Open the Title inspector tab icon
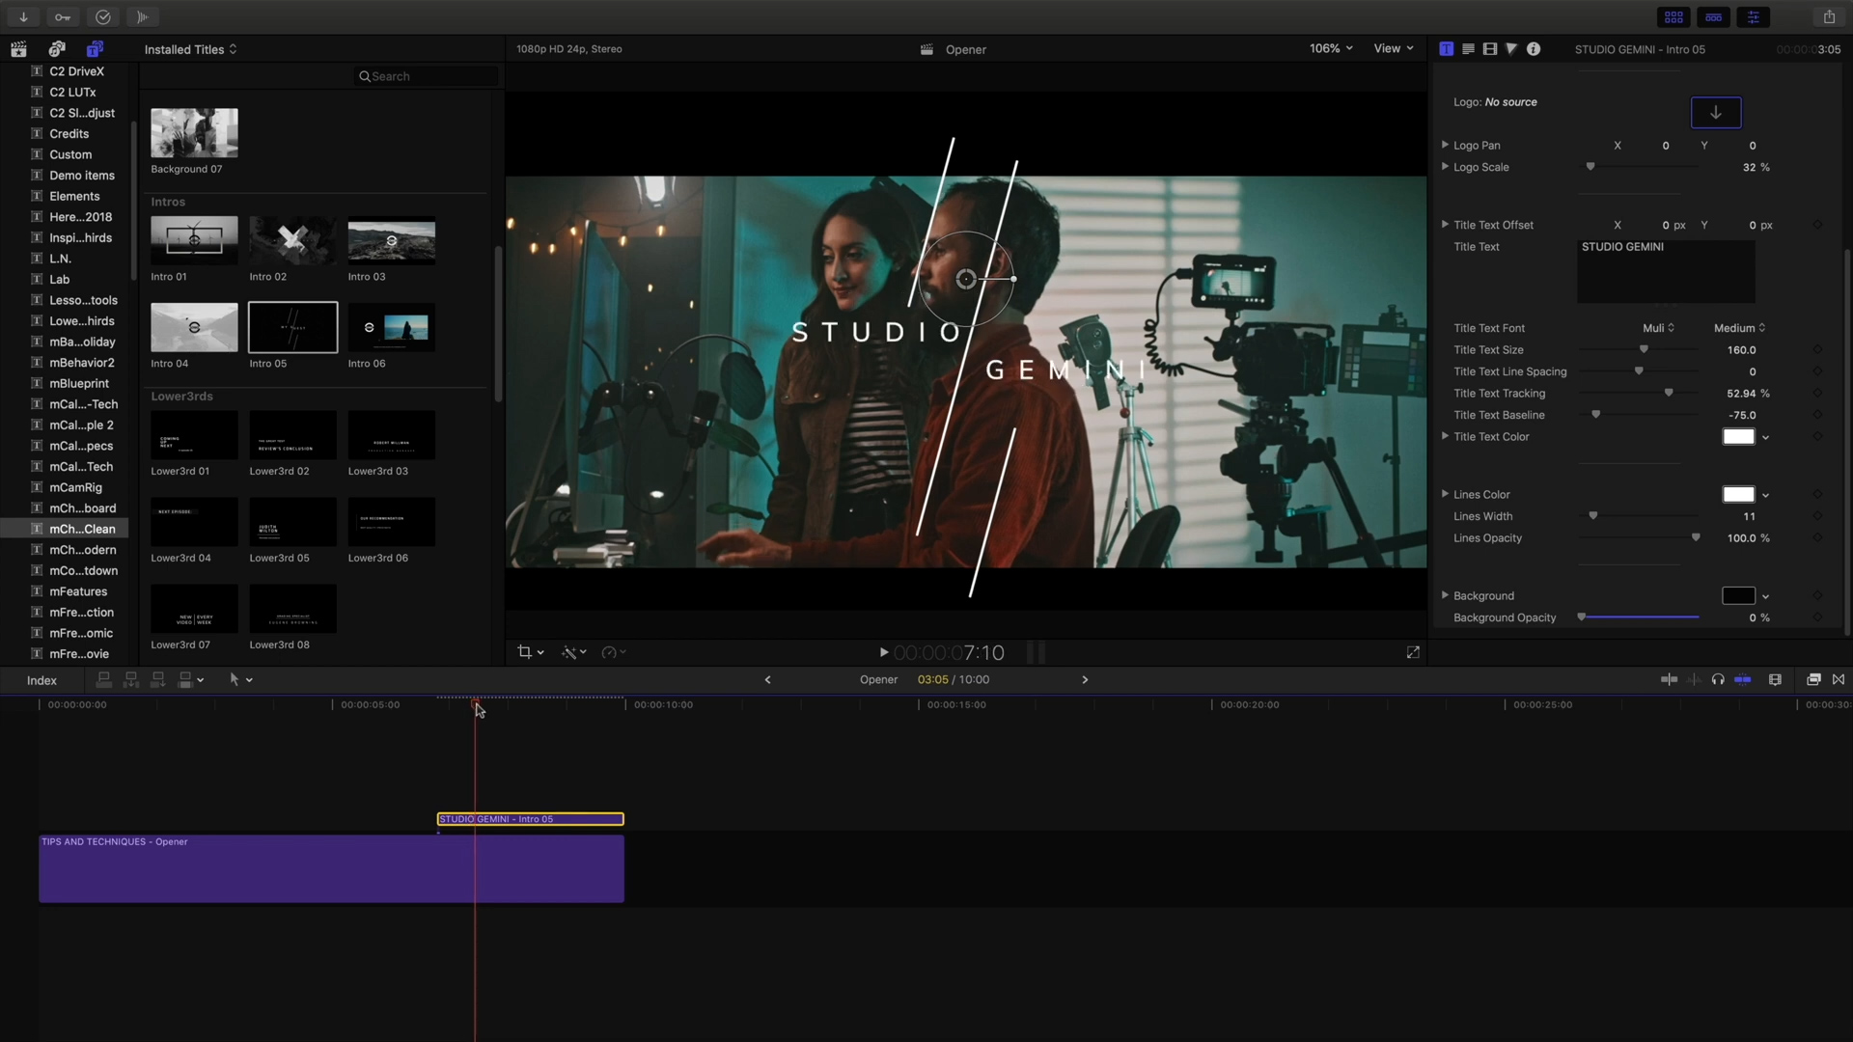The height and width of the screenshot is (1042, 1853). [x=1446, y=49]
